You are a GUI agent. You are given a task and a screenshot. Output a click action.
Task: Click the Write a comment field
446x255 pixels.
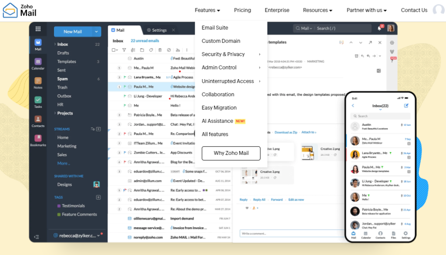click(x=292, y=234)
